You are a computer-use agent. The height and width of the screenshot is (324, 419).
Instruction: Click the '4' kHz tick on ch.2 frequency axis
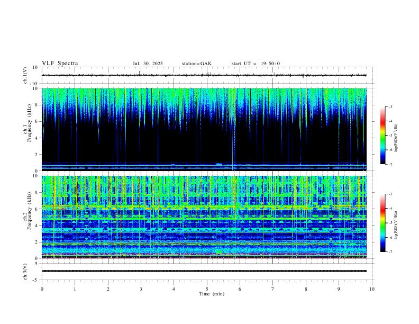[x=37, y=226]
